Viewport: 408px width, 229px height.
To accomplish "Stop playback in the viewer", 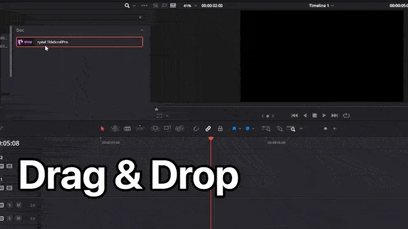I will [314, 116].
